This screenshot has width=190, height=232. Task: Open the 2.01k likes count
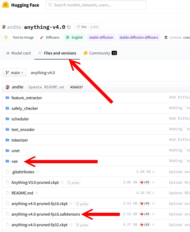(x=94, y=27)
